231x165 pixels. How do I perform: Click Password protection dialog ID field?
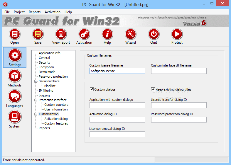179,120
